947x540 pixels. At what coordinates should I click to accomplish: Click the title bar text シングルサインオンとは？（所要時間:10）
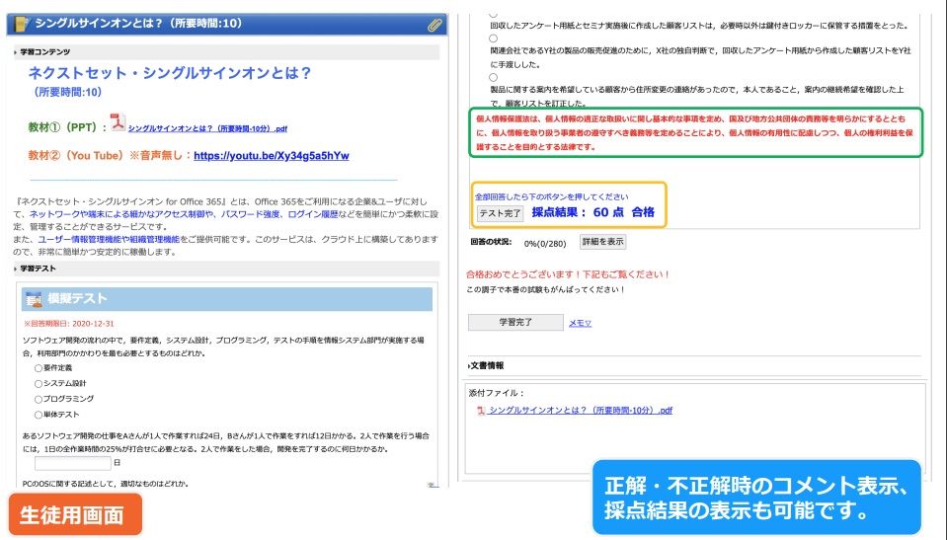click(x=138, y=24)
